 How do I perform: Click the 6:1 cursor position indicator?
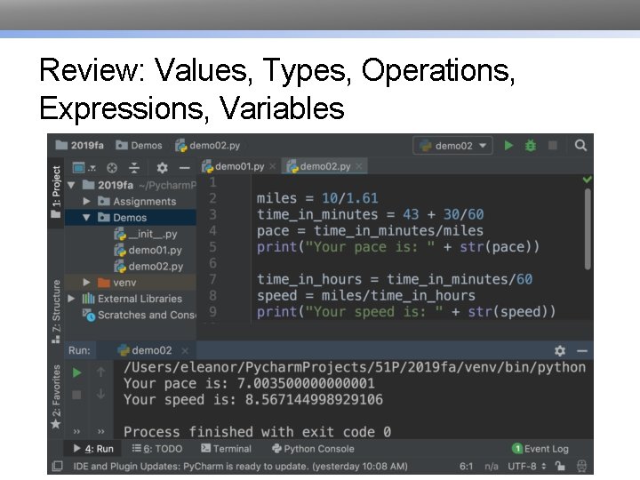pyautogui.click(x=466, y=466)
